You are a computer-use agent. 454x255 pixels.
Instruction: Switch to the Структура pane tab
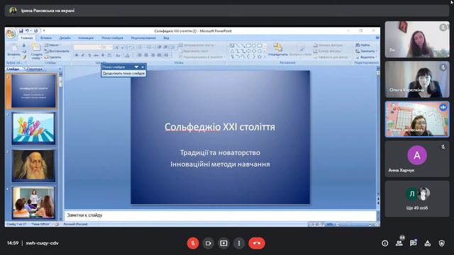point(34,69)
